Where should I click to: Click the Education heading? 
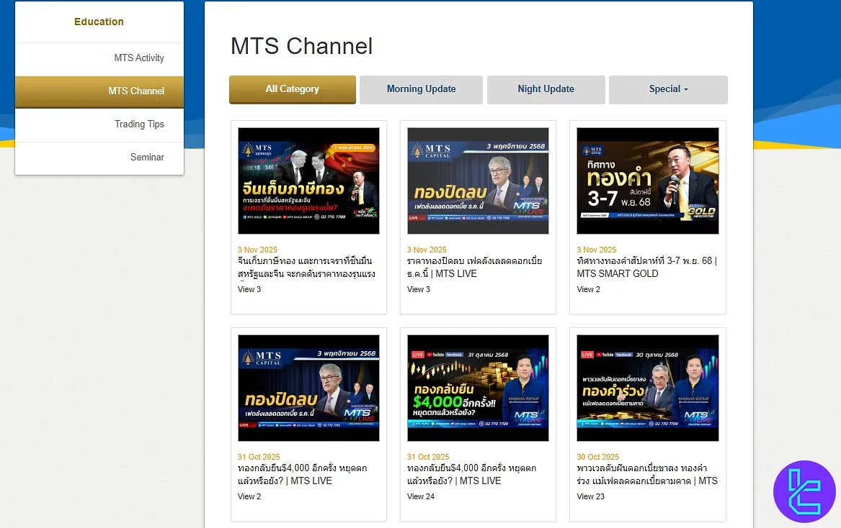coord(99,22)
